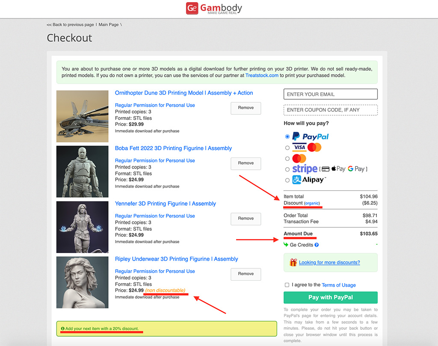Open the Treatstock.com link
Viewport: 438px width, 346px height.
point(262,76)
